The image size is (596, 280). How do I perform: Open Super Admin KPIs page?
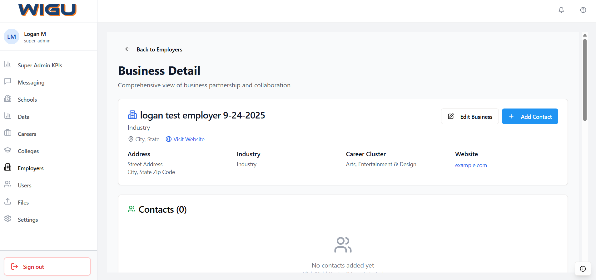point(40,65)
